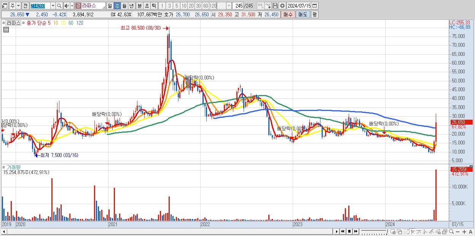Click the add indicator line icon
The image size is (475, 236).
tap(268, 6)
